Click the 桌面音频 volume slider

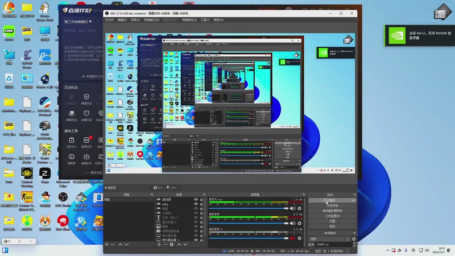pos(249,223)
